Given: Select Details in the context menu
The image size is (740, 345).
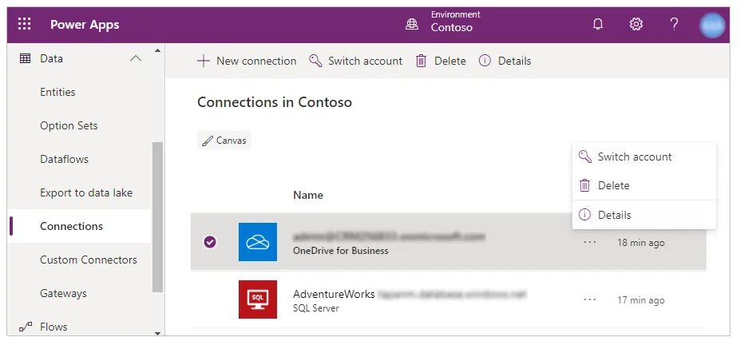Looking at the screenshot, I should 614,215.
